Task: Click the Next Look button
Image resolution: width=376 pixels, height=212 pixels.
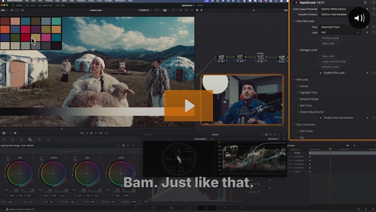Action: pos(328,43)
